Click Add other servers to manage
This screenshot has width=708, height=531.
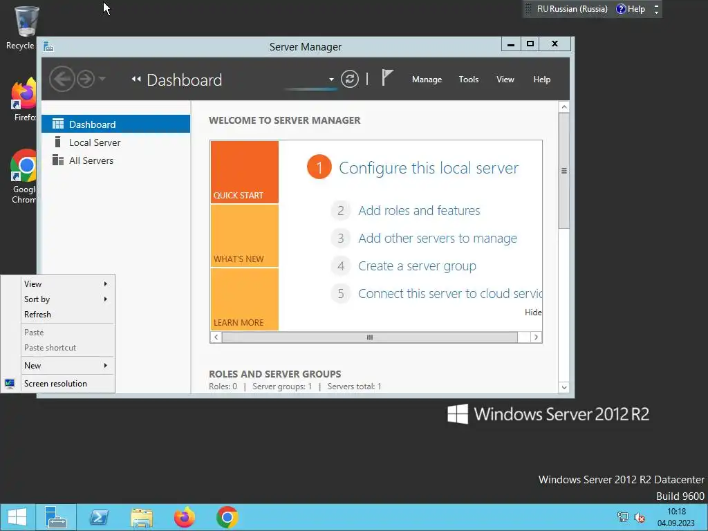(x=438, y=238)
